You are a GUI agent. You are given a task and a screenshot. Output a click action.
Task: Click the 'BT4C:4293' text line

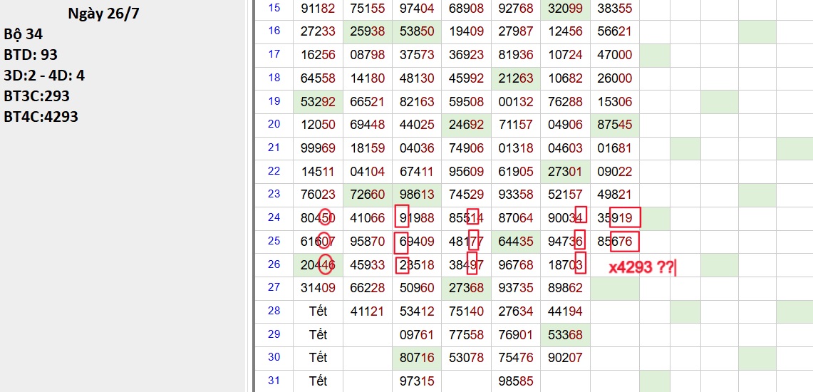click(x=41, y=116)
